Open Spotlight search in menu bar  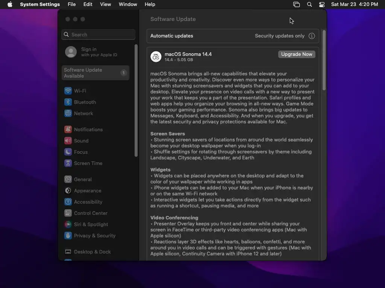[309, 4]
